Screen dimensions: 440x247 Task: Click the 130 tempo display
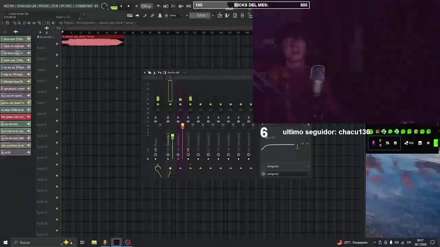tap(146, 6)
